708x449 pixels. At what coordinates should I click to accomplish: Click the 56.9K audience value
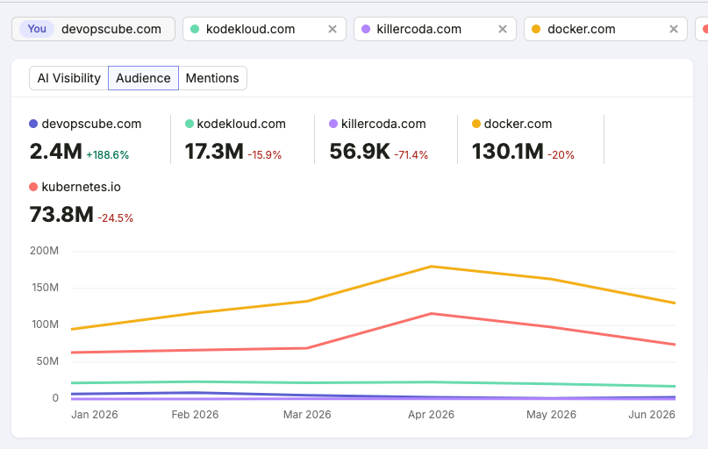click(360, 151)
